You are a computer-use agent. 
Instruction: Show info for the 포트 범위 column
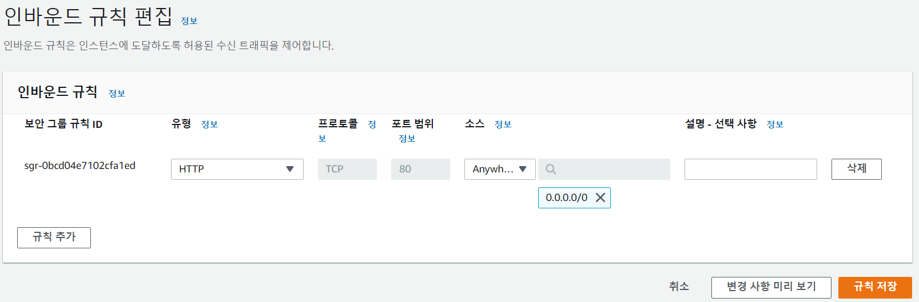tap(407, 139)
